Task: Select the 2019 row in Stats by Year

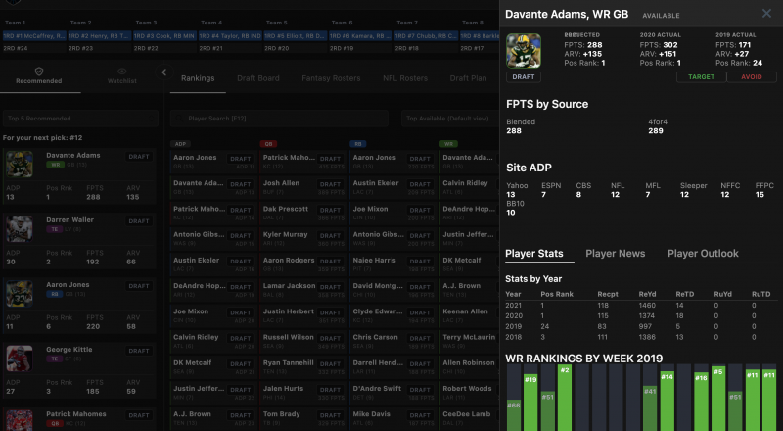Action: pos(641,326)
